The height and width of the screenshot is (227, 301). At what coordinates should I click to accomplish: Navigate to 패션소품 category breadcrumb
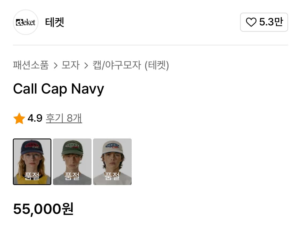(30, 65)
